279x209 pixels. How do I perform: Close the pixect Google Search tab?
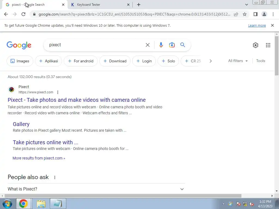click(x=63, y=5)
